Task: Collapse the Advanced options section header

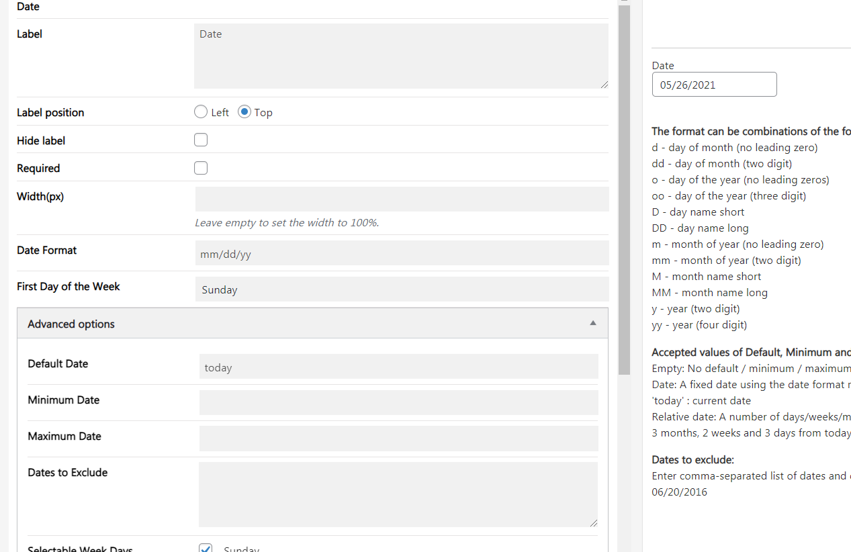Action: click(312, 323)
